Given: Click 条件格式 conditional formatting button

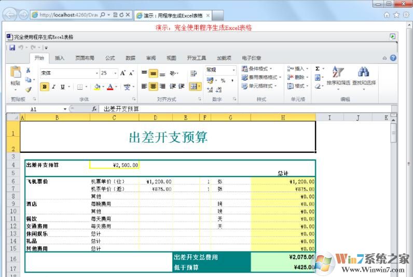Looking at the screenshot, I should coord(259,69).
